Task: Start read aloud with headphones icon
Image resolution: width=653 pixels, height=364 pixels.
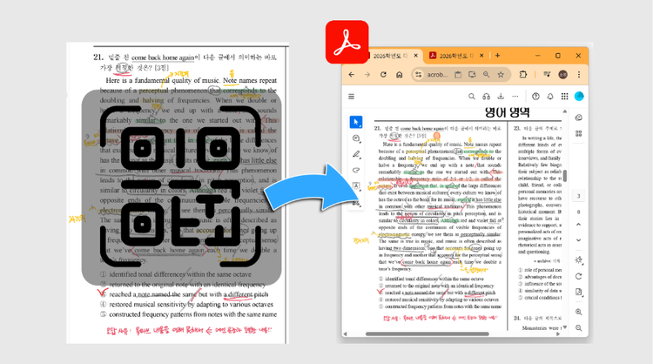Action: (x=486, y=97)
